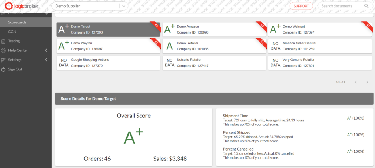This screenshot has height=168, width=375.
Task: Select the Google Shopping Actions card
Action: pyautogui.click(x=108, y=63)
